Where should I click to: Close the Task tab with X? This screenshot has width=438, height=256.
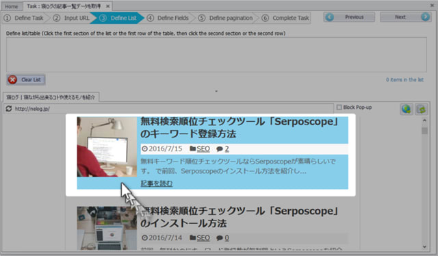[x=108, y=6]
